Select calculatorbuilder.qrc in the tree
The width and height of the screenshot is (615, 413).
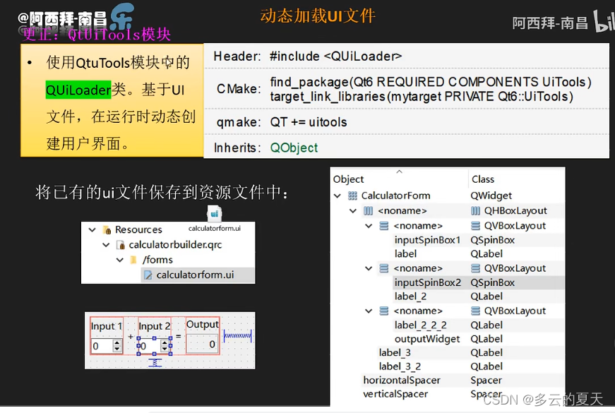coord(175,245)
